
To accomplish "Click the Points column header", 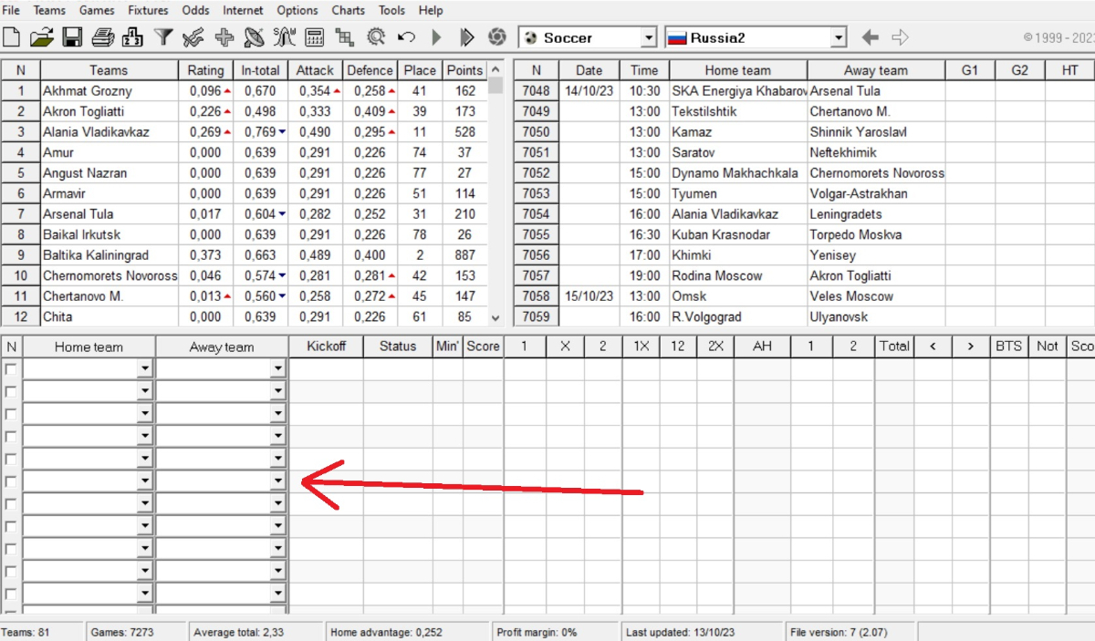I will coord(464,70).
